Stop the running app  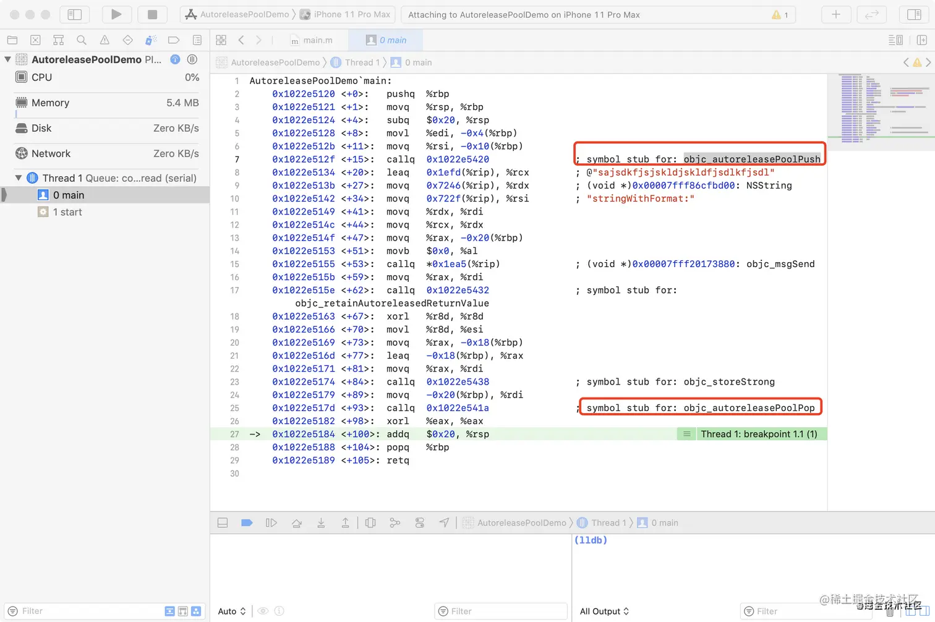(152, 14)
